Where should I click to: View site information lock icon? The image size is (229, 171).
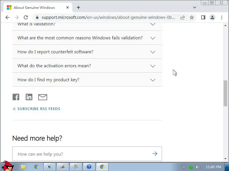coord(37,17)
